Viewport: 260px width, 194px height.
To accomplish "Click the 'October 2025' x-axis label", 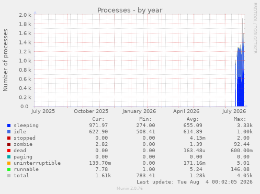I will 91,111.
